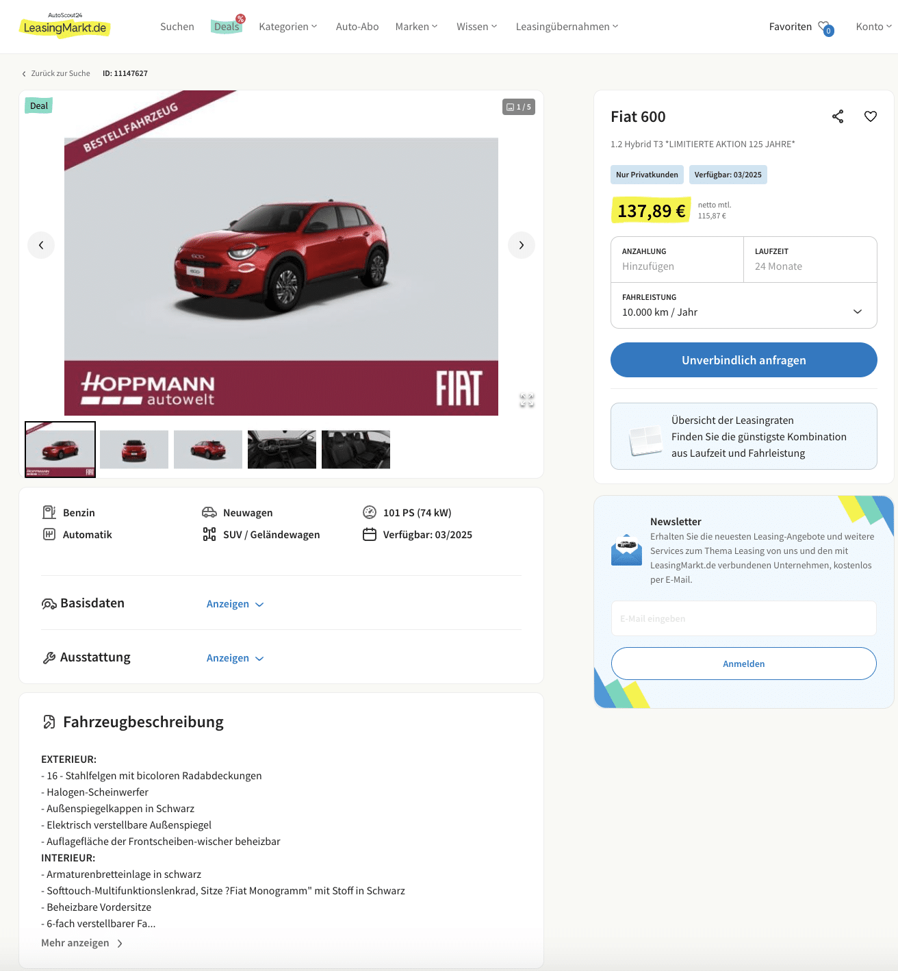Screen dimensions: 898x971
Task: Show the next car photo with right arrow
Action: (x=522, y=245)
